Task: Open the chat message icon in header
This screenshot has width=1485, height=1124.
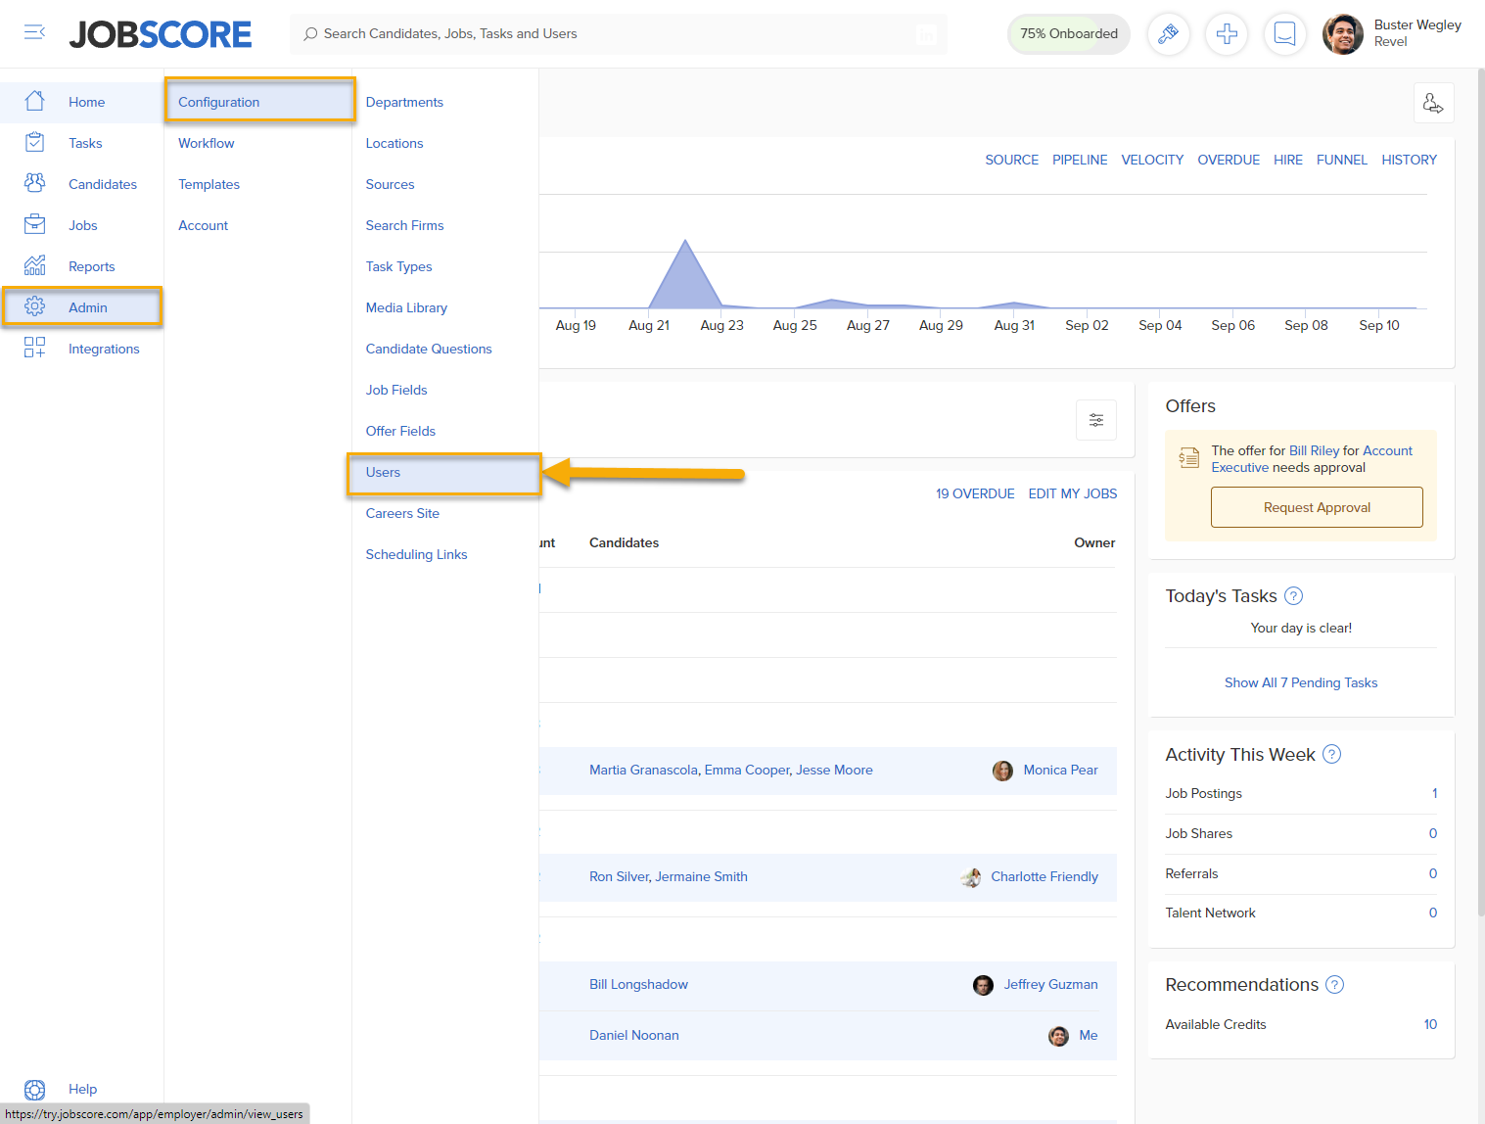Action: pos(1285,34)
